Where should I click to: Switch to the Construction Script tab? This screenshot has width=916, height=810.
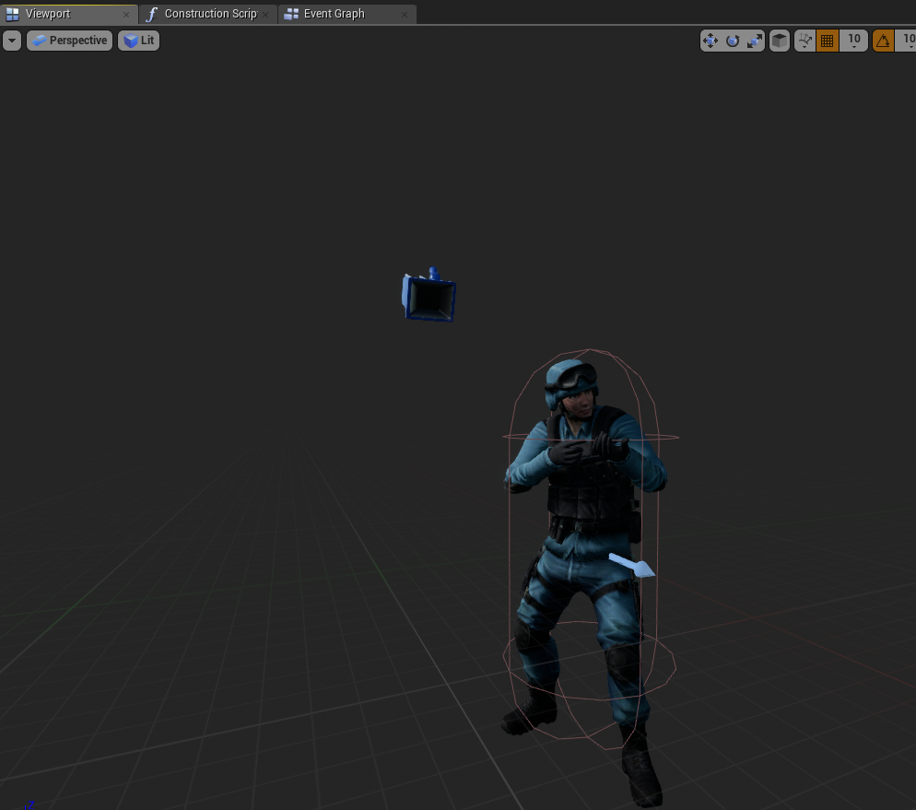[x=208, y=14]
